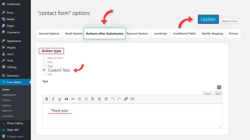Select the Page radio option
This screenshot has height=140, width=250.
tap(44, 66)
